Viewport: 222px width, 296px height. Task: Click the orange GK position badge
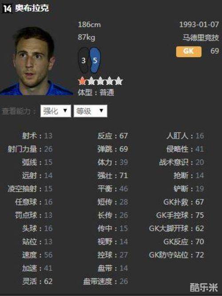[189, 51]
